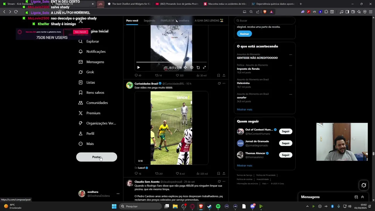The image size is (375, 211).
Task: Click Mostrar mais under trending topics
Action: pos(244,109)
